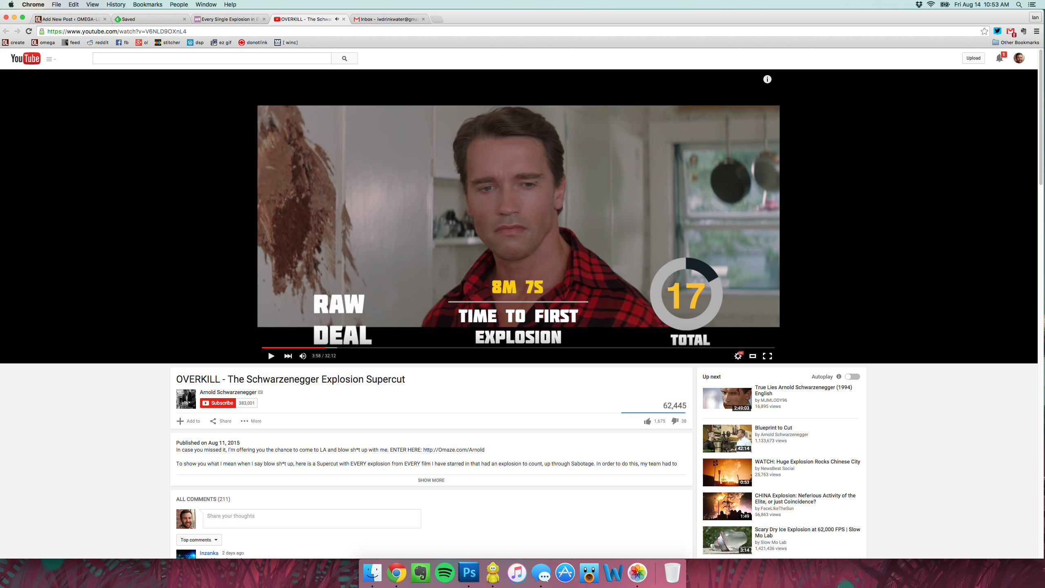Open Scary Dry Ice Explosion video
The height and width of the screenshot is (588, 1045).
(807, 532)
